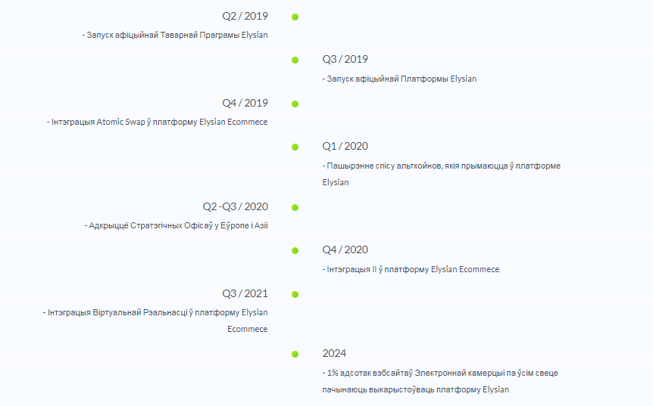Select the Q4 / 2019 heading text
653x406 pixels.
click(245, 103)
